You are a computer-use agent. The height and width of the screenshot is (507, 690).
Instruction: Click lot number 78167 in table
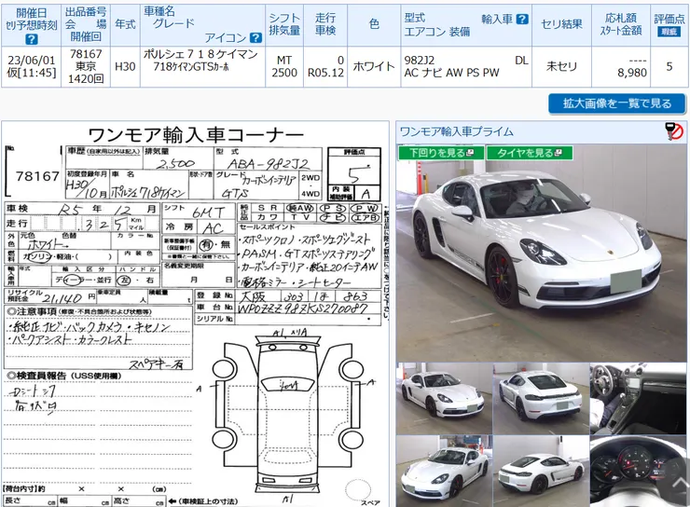point(86,54)
